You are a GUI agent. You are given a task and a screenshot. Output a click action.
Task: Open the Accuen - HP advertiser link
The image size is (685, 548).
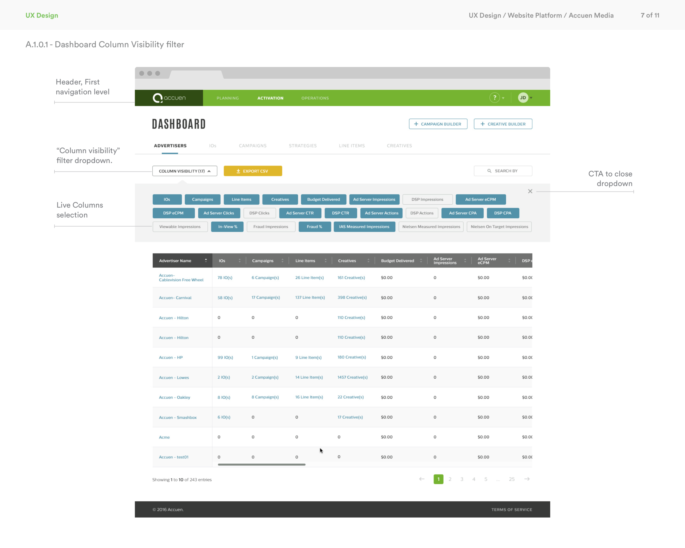[171, 357]
